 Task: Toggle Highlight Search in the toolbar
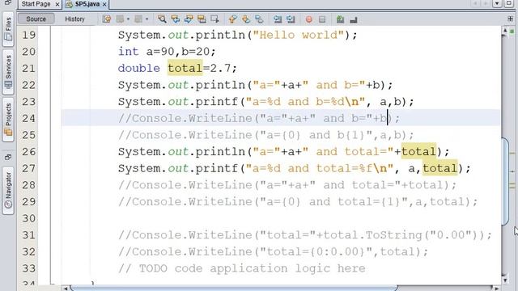click(202, 19)
